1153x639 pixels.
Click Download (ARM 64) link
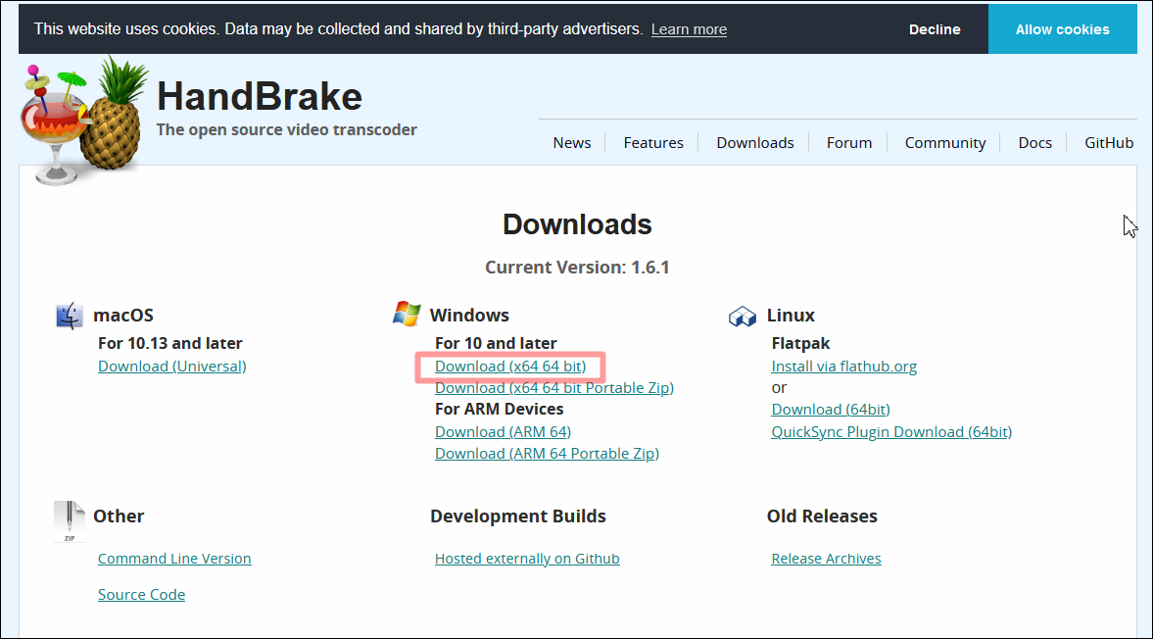tap(503, 431)
